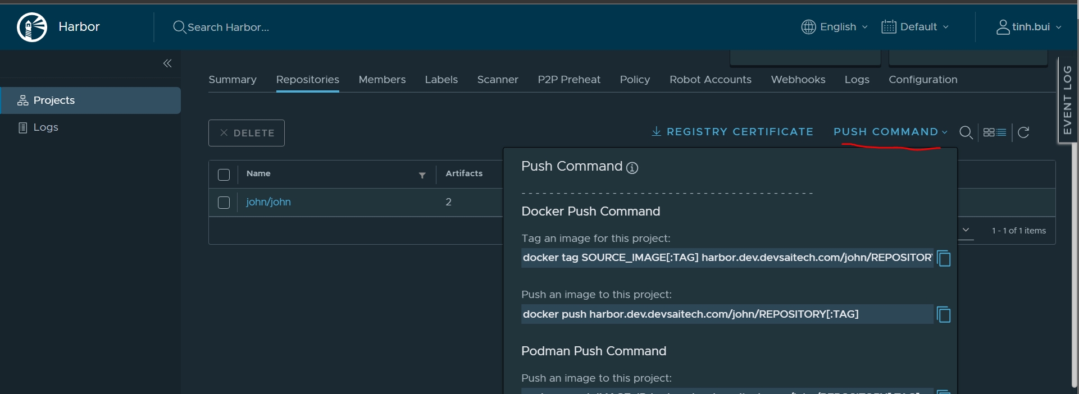Copy the docker push command
Image resolution: width=1079 pixels, height=394 pixels.
[x=944, y=315]
